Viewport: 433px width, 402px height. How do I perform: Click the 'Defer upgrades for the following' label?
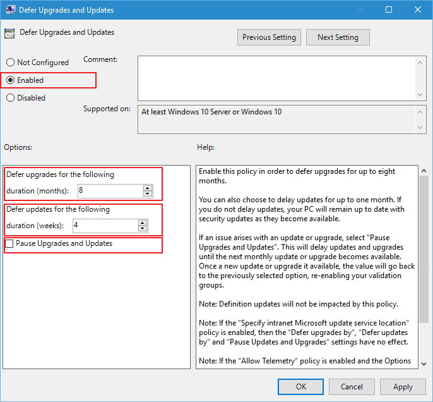tap(60, 174)
